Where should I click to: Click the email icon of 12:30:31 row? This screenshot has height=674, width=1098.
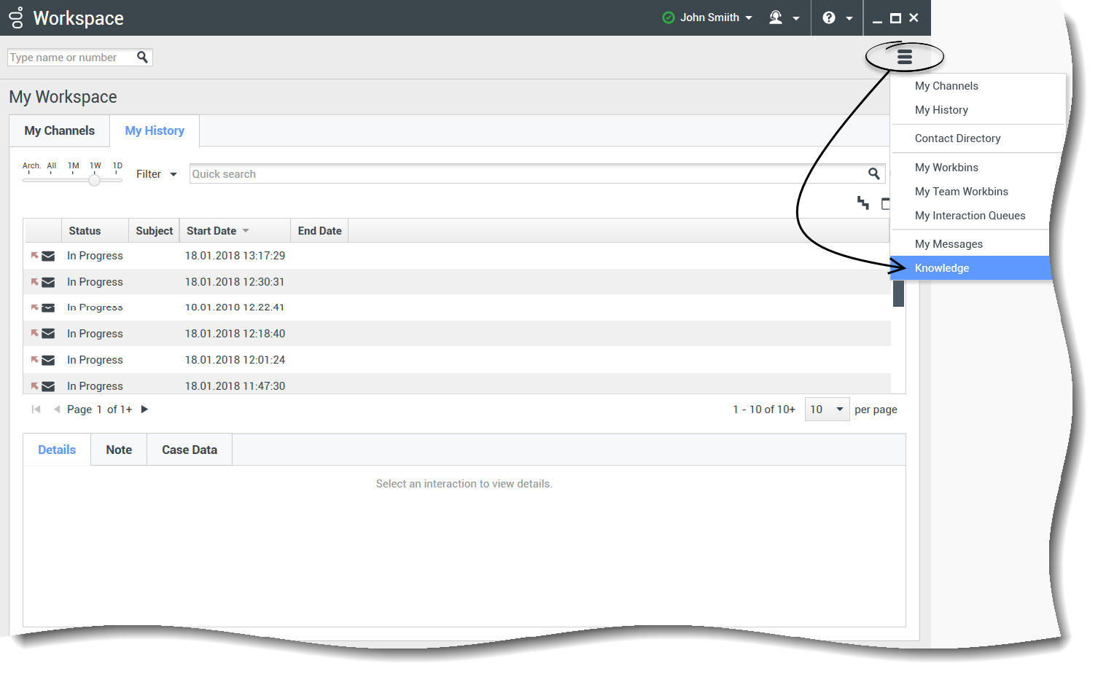(x=48, y=282)
